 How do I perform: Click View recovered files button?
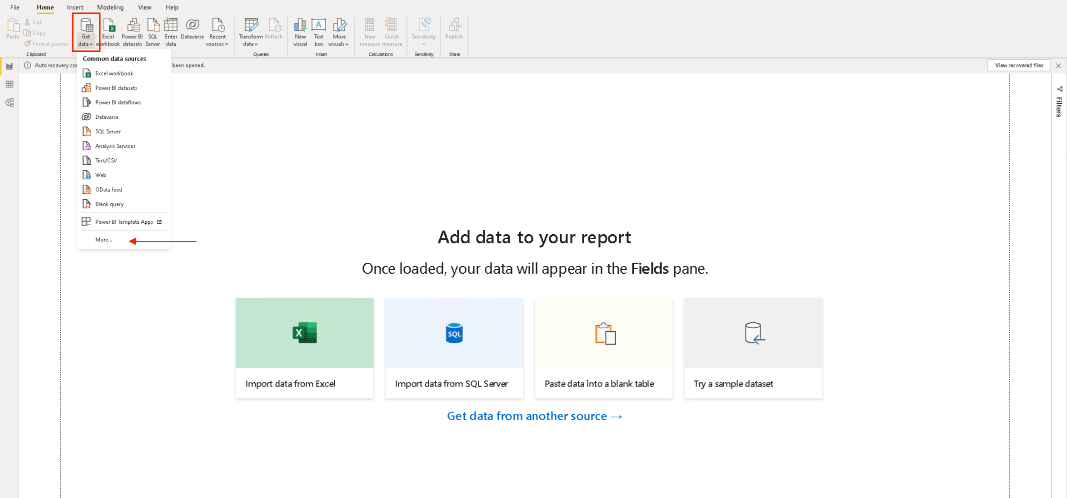pos(1019,65)
